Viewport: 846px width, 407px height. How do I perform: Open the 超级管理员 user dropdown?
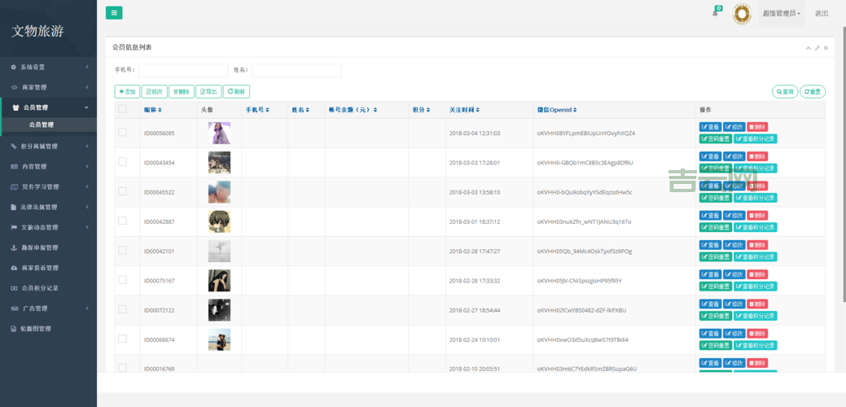tap(782, 13)
